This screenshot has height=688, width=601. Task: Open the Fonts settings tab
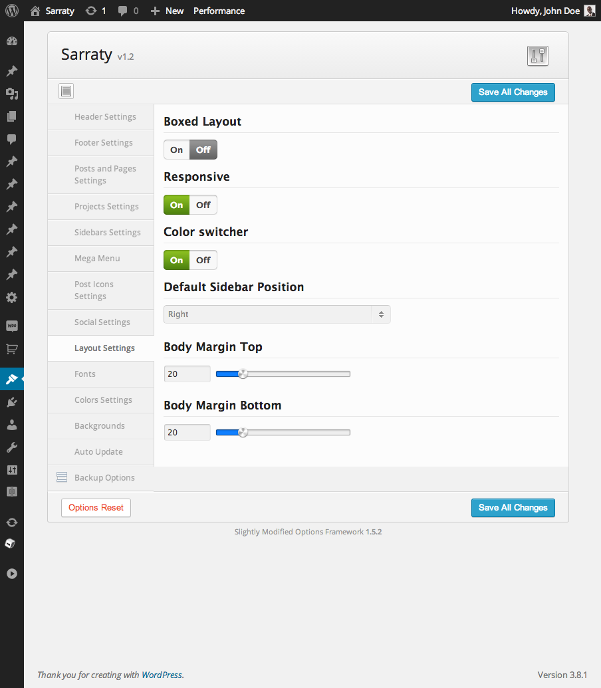tap(85, 374)
